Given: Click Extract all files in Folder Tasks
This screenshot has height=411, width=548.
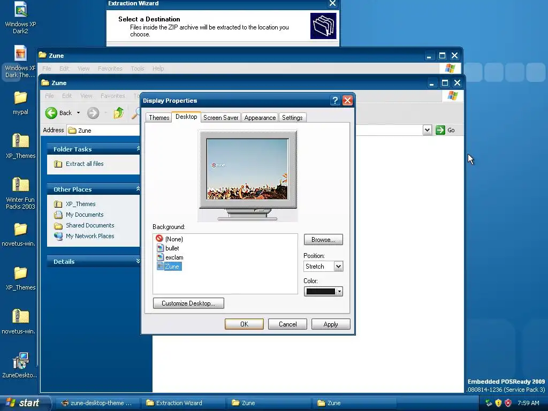Looking at the screenshot, I should tap(85, 164).
